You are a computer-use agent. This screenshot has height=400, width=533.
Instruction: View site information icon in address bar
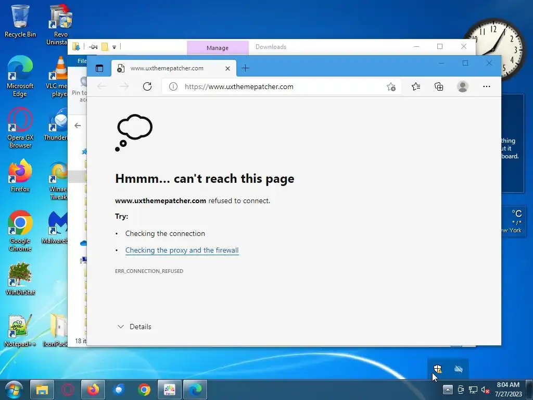pyautogui.click(x=173, y=86)
